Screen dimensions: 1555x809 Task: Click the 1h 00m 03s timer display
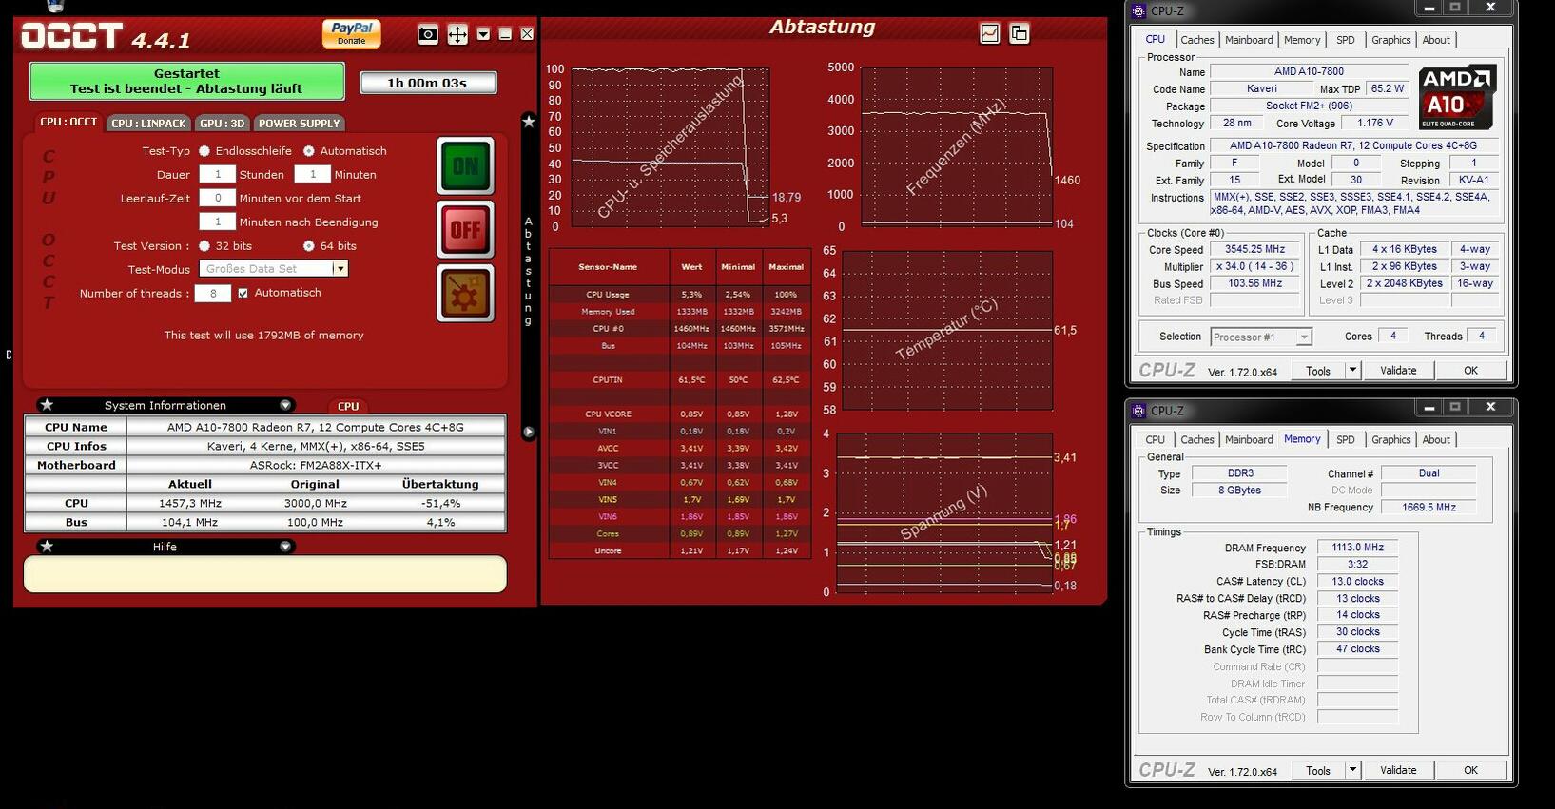(428, 83)
